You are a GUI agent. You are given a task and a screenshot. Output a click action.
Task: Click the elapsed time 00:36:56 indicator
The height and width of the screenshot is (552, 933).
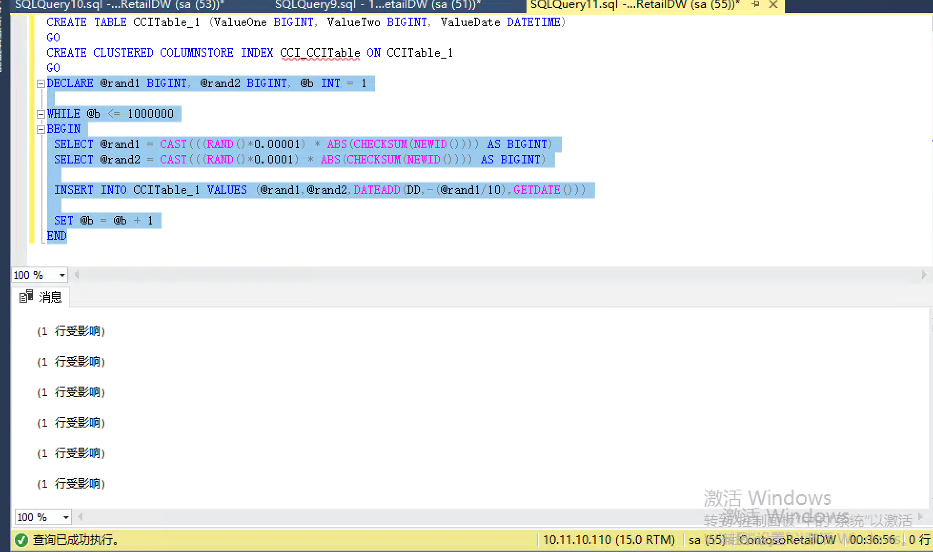click(x=872, y=540)
